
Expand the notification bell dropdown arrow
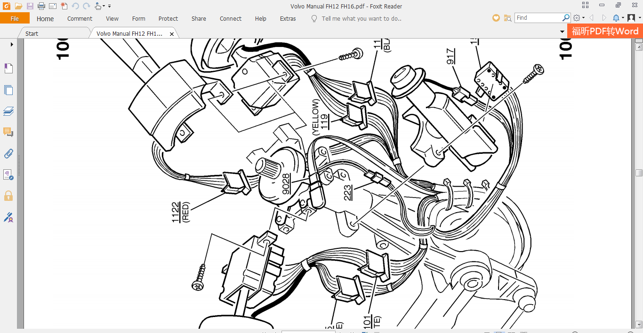(623, 18)
